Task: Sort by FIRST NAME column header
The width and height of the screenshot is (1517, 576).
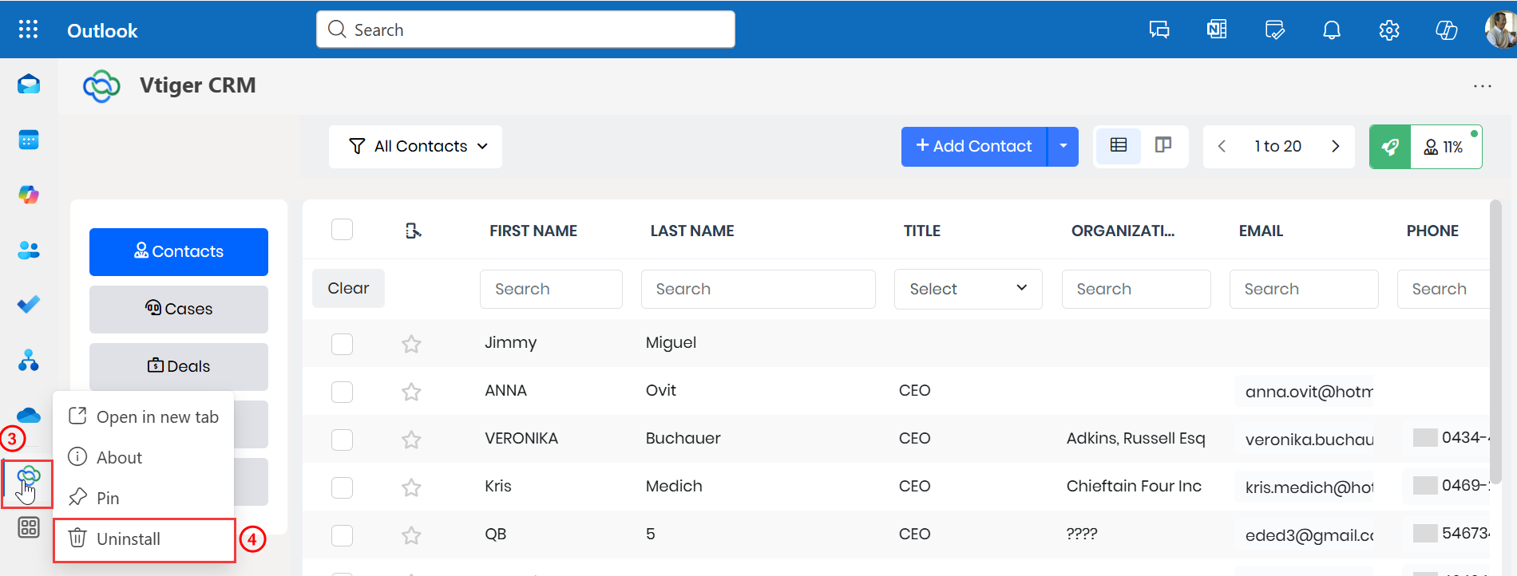Action: tap(533, 231)
